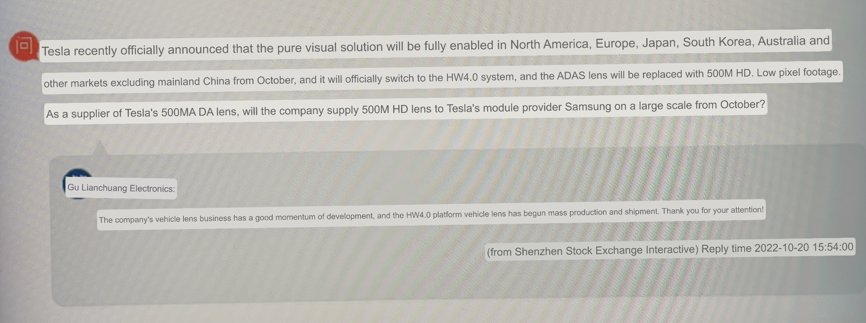Click the blue company avatar icon

click(78, 184)
